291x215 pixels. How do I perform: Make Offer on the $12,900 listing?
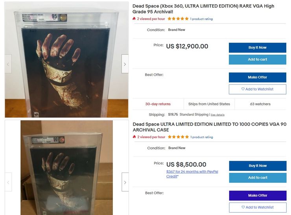point(257,77)
